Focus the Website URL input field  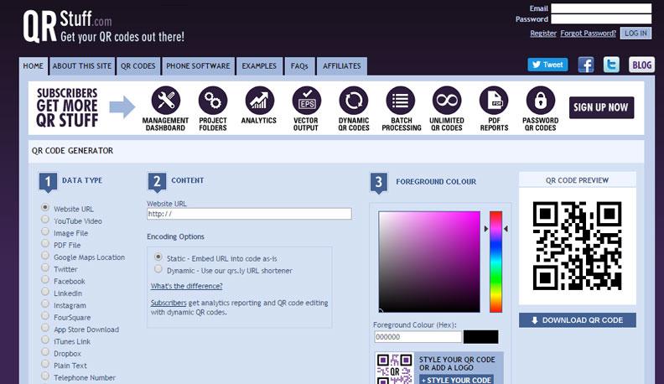tap(249, 214)
